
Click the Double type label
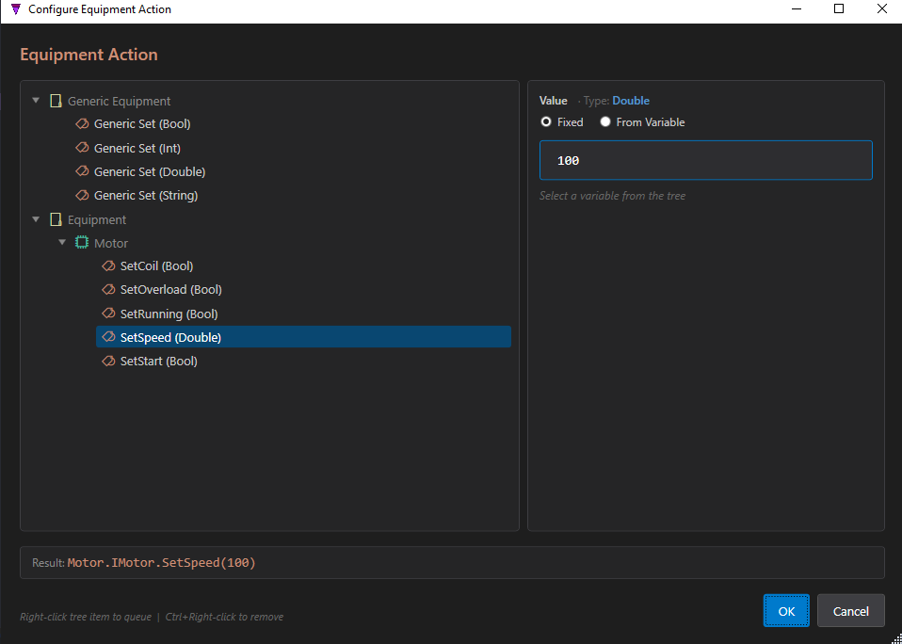pos(631,101)
